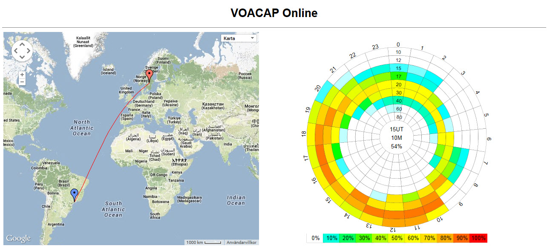Click the DR Congo map label
The height and width of the screenshot is (249, 547).
pyautogui.click(x=158, y=175)
